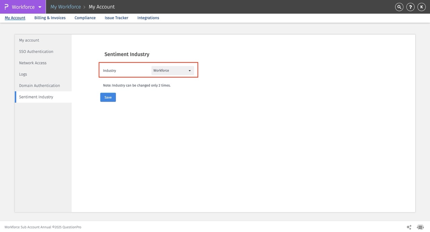This screenshot has width=430, height=232.
Task: Click the QuestionPro link in the footer
Action: pos(71,227)
